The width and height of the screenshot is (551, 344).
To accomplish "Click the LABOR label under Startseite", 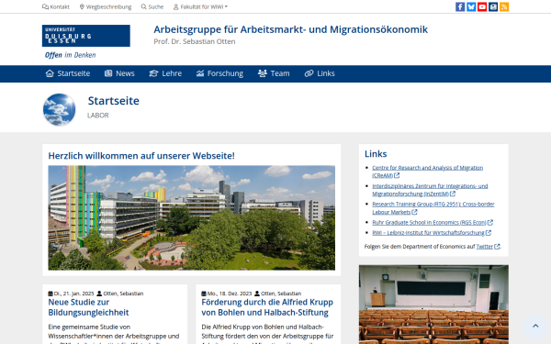I will [98, 116].
